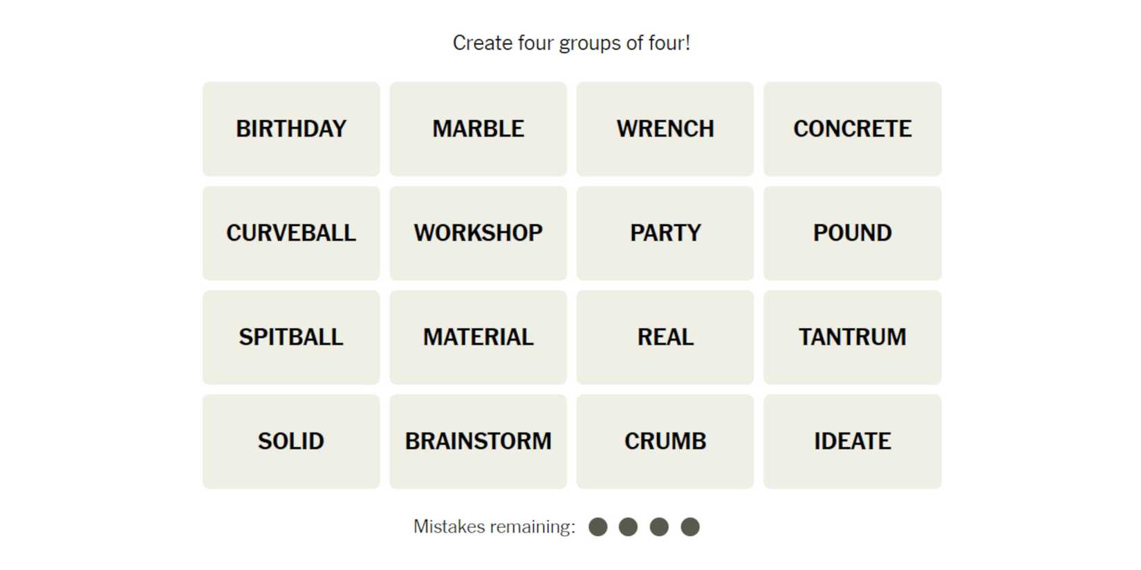
Task: Click the 'Create four groups of four!' heading
Action: point(571,43)
